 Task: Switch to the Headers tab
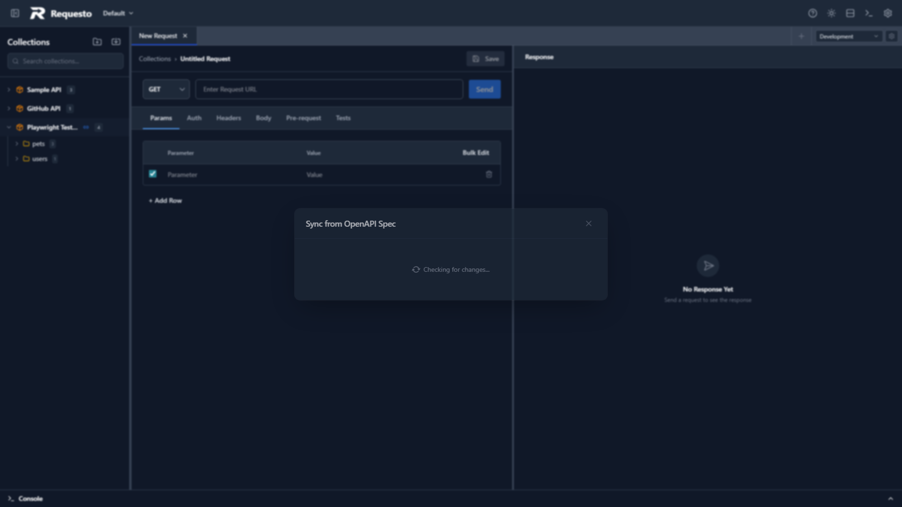coord(228,118)
